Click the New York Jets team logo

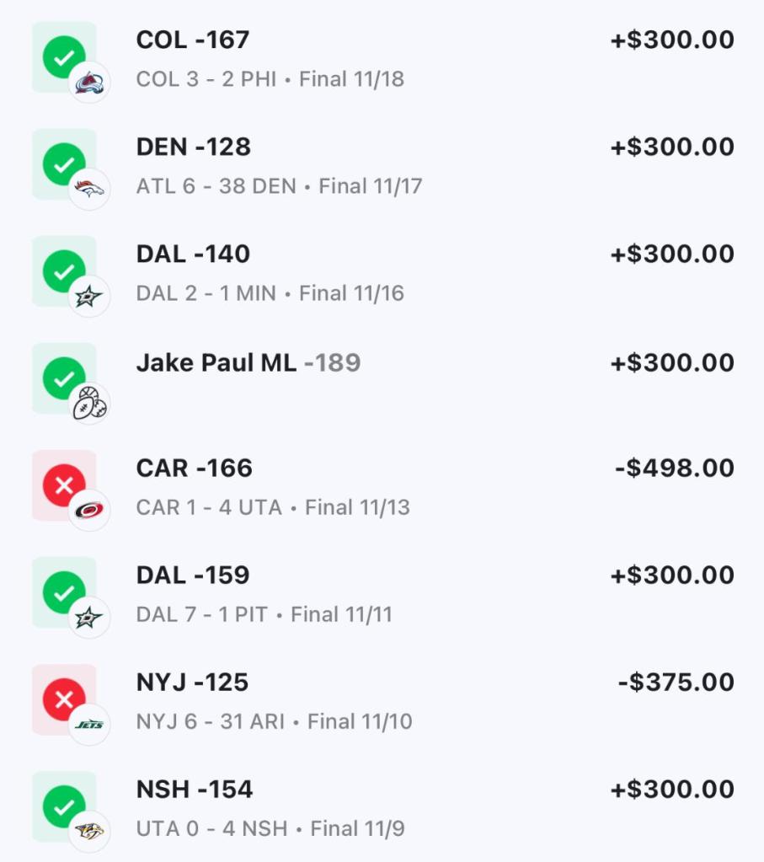pyautogui.click(x=88, y=725)
